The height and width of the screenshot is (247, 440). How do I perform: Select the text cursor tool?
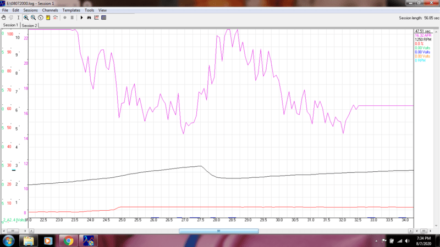pyautogui.click(x=18, y=18)
